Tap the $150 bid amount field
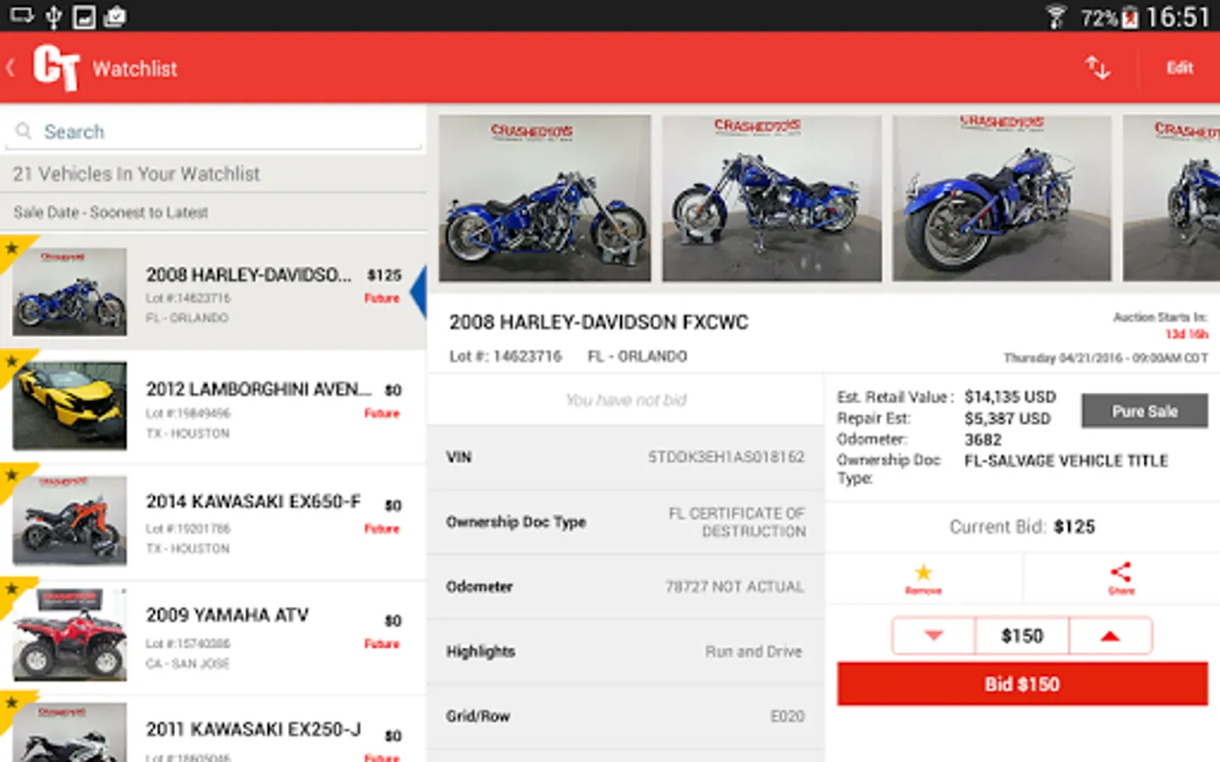The width and height of the screenshot is (1220, 762). (1023, 635)
